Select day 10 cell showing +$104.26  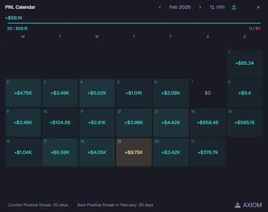point(60,122)
